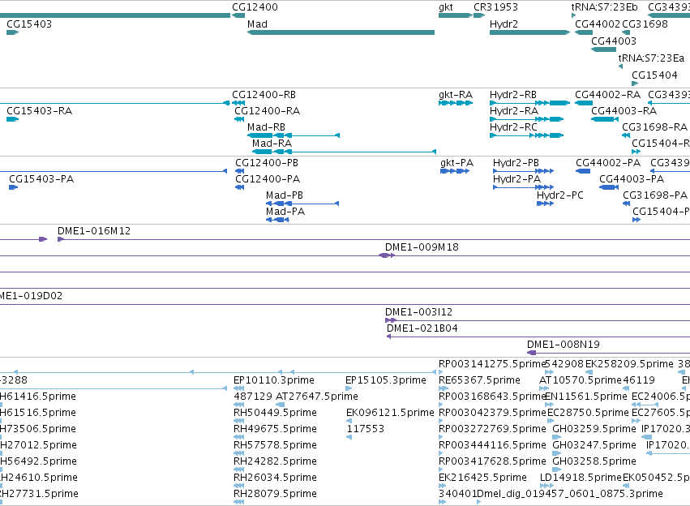Select the CG31698-PA protein feature

(626, 204)
